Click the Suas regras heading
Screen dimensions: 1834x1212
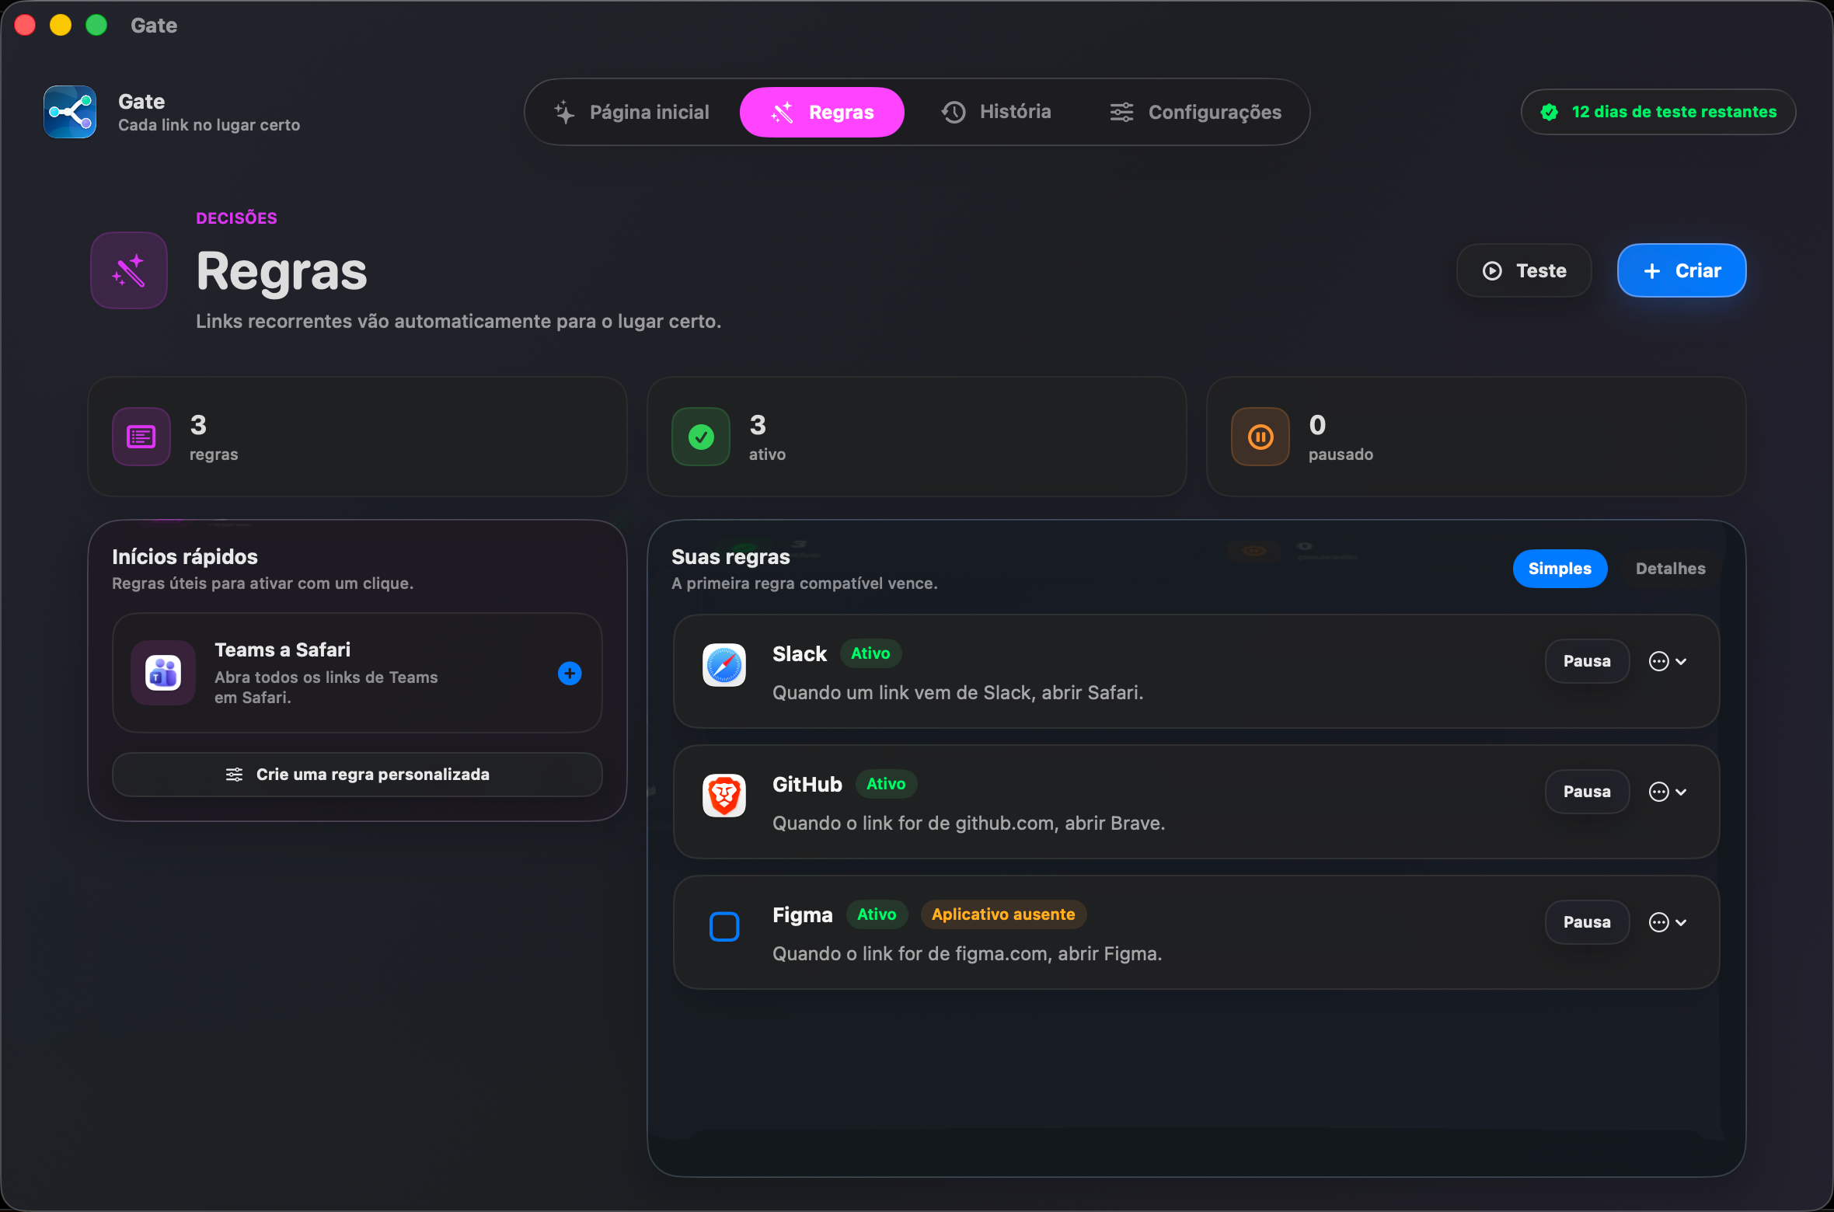[x=730, y=557]
